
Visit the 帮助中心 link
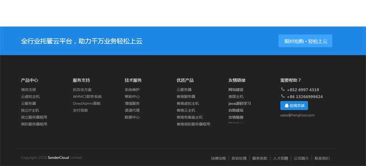pos(132,97)
